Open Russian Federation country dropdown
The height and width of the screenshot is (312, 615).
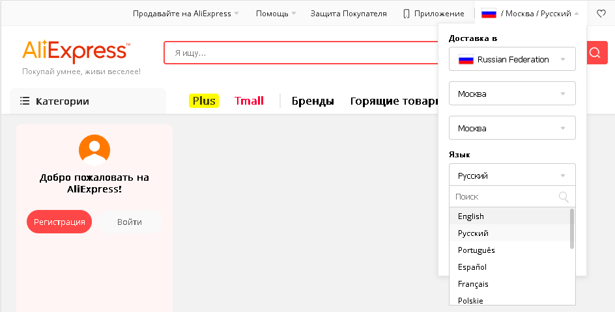(512, 59)
